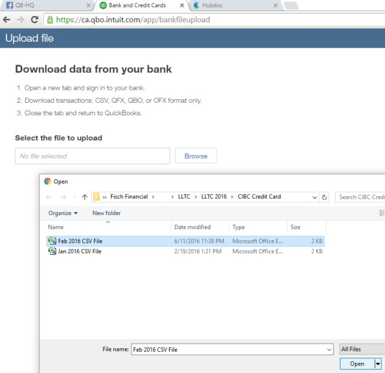This screenshot has height=373, width=385.
Task: Click the No file selected field
Action: [x=92, y=156]
